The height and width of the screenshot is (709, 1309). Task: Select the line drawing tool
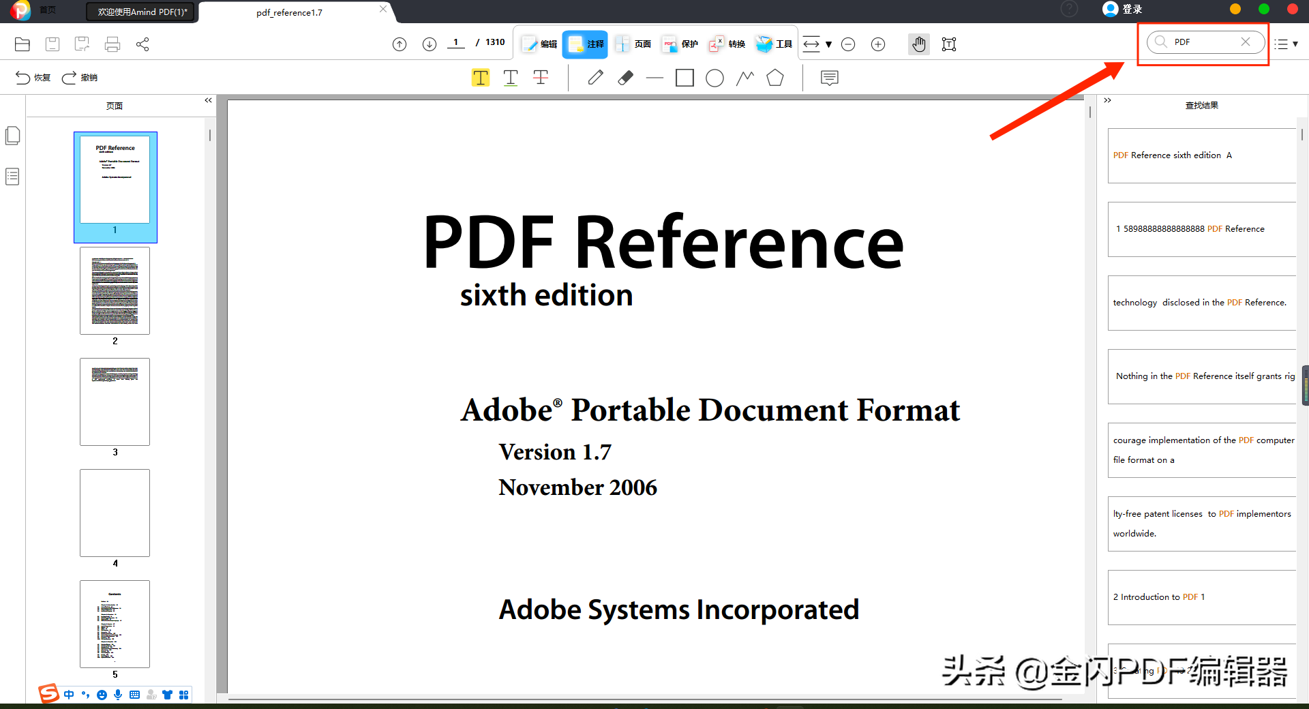pyautogui.click(x=654, y=78)
